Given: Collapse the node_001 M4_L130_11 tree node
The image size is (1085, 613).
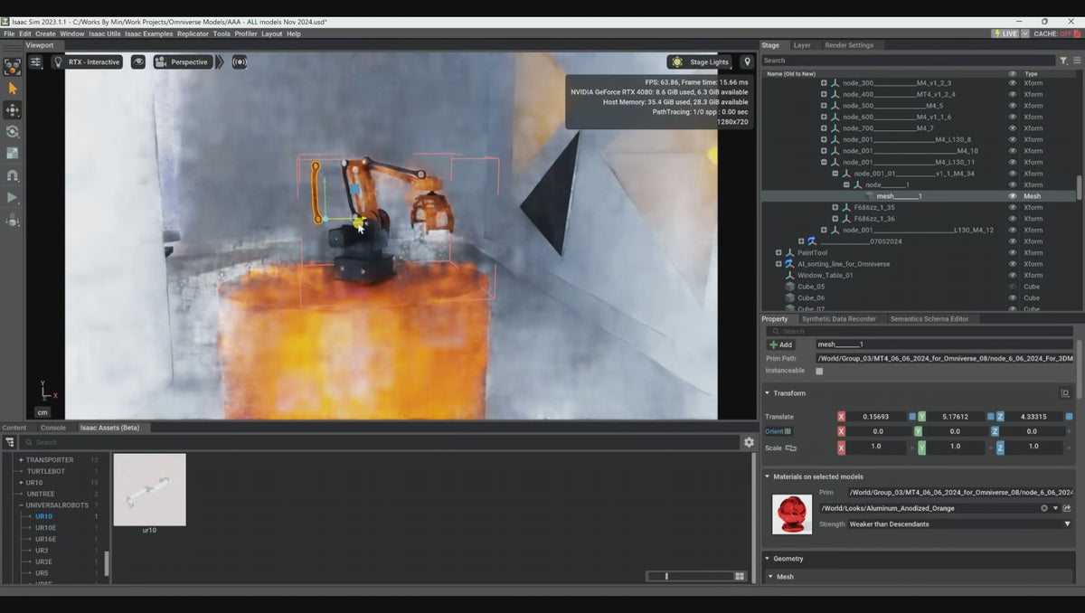Looking at the screenshot, I should coord(824,163).
